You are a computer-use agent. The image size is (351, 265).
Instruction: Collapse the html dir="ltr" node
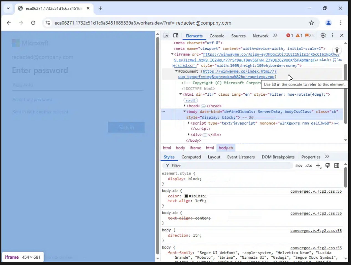(181, 94)
